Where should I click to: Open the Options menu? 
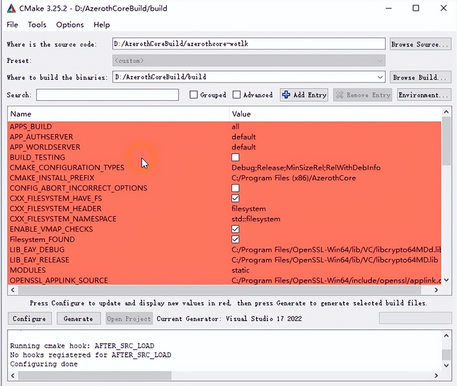(x=70, y=25)
